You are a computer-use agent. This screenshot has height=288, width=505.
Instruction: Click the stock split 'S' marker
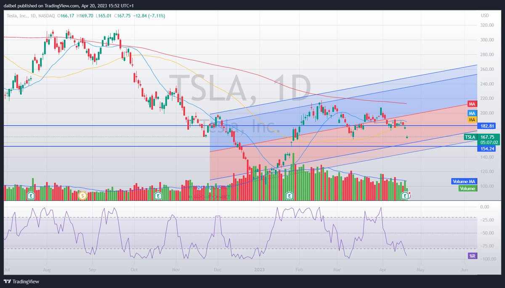[x=83, y=195]
